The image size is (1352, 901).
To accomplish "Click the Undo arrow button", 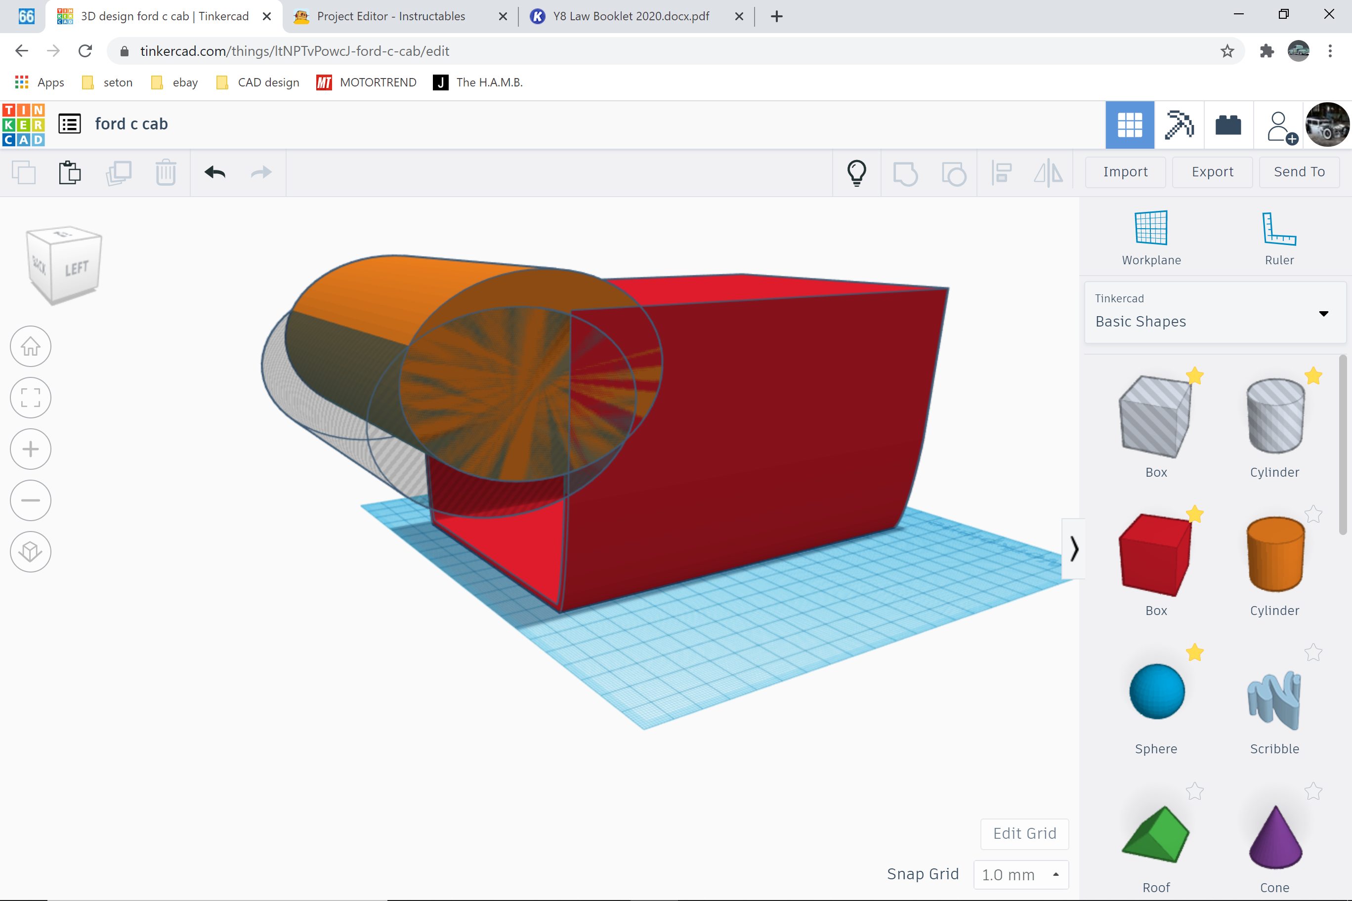I will tap(214, 172).
